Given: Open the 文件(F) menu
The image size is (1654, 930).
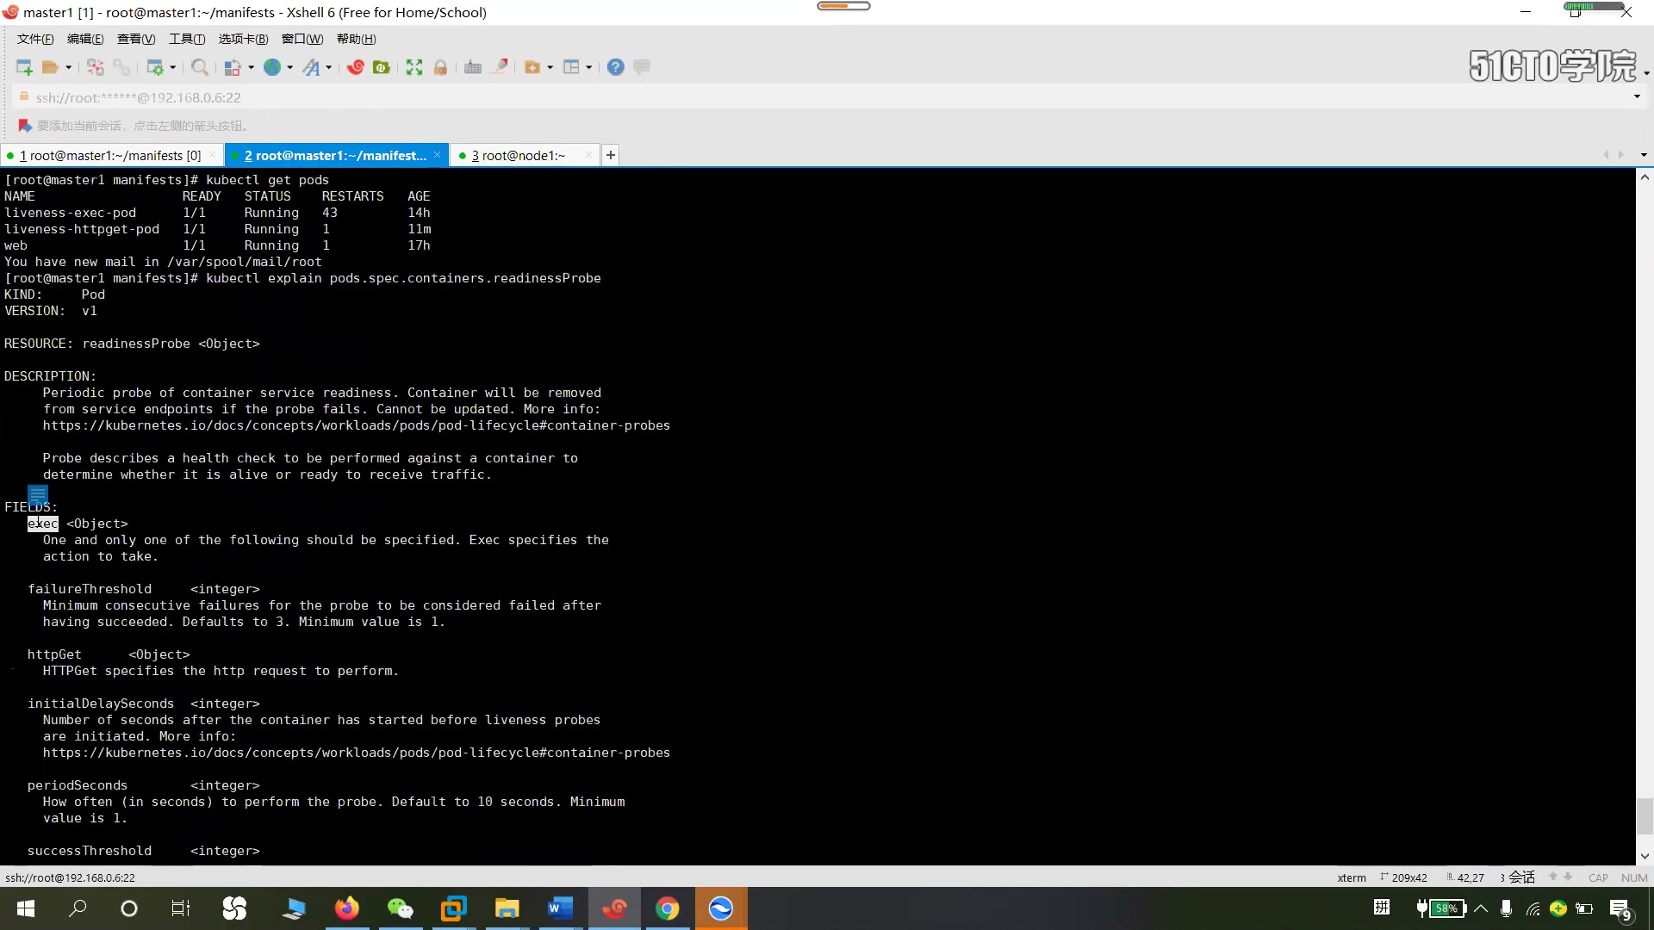Looking at the screenshot, I should (35, 39).
